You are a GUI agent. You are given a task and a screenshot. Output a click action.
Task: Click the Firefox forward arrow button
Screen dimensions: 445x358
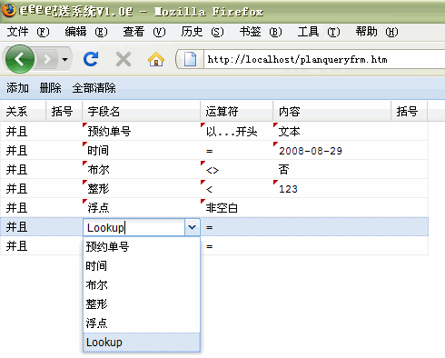[x=46, y=59]
